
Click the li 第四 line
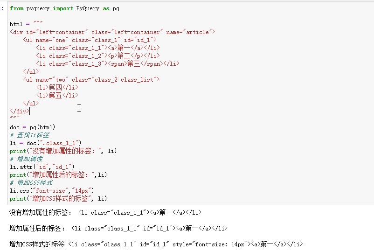[x=57, y=87]
